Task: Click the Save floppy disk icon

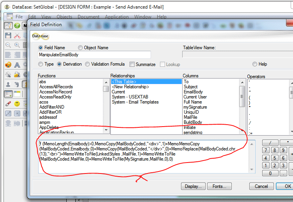Action: tap(8, 36)
